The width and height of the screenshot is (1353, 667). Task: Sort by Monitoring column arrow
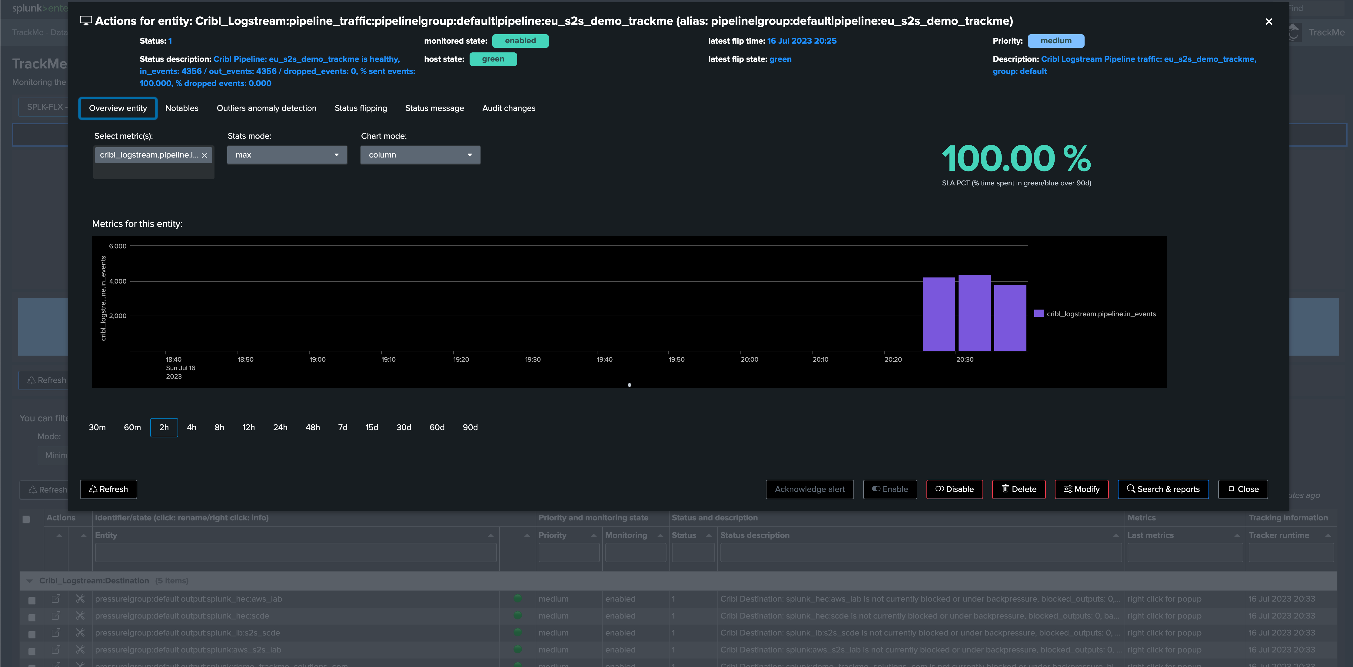point(660,536)
